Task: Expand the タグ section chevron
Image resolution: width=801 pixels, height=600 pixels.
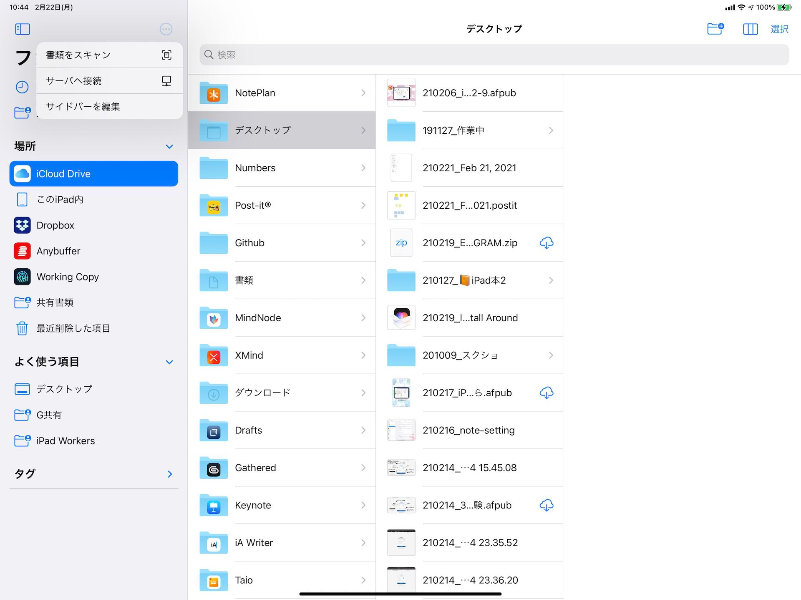Action: pos(170,474)
